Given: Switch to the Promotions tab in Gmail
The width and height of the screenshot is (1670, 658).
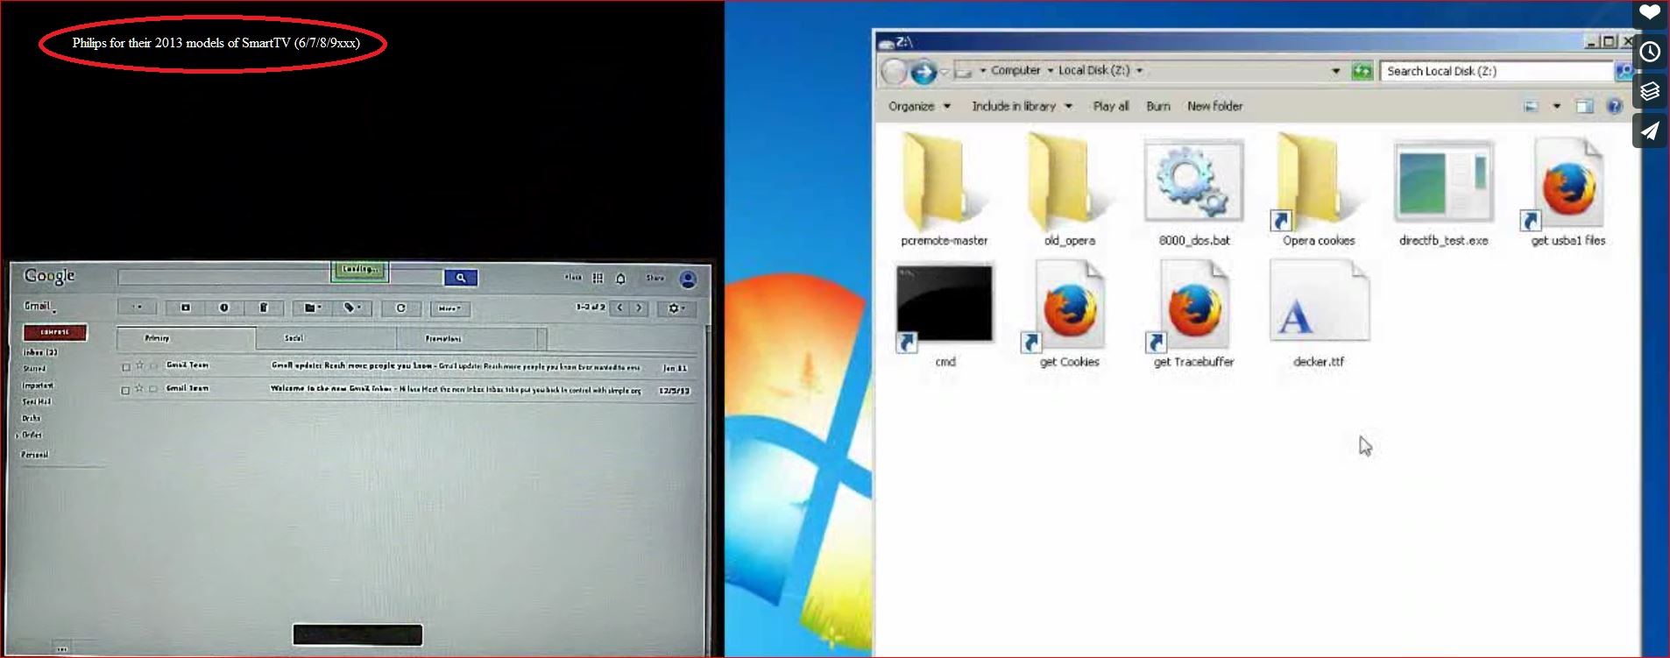Looking at the screenshot, I should pyautogui.click(x=442, y=338).
